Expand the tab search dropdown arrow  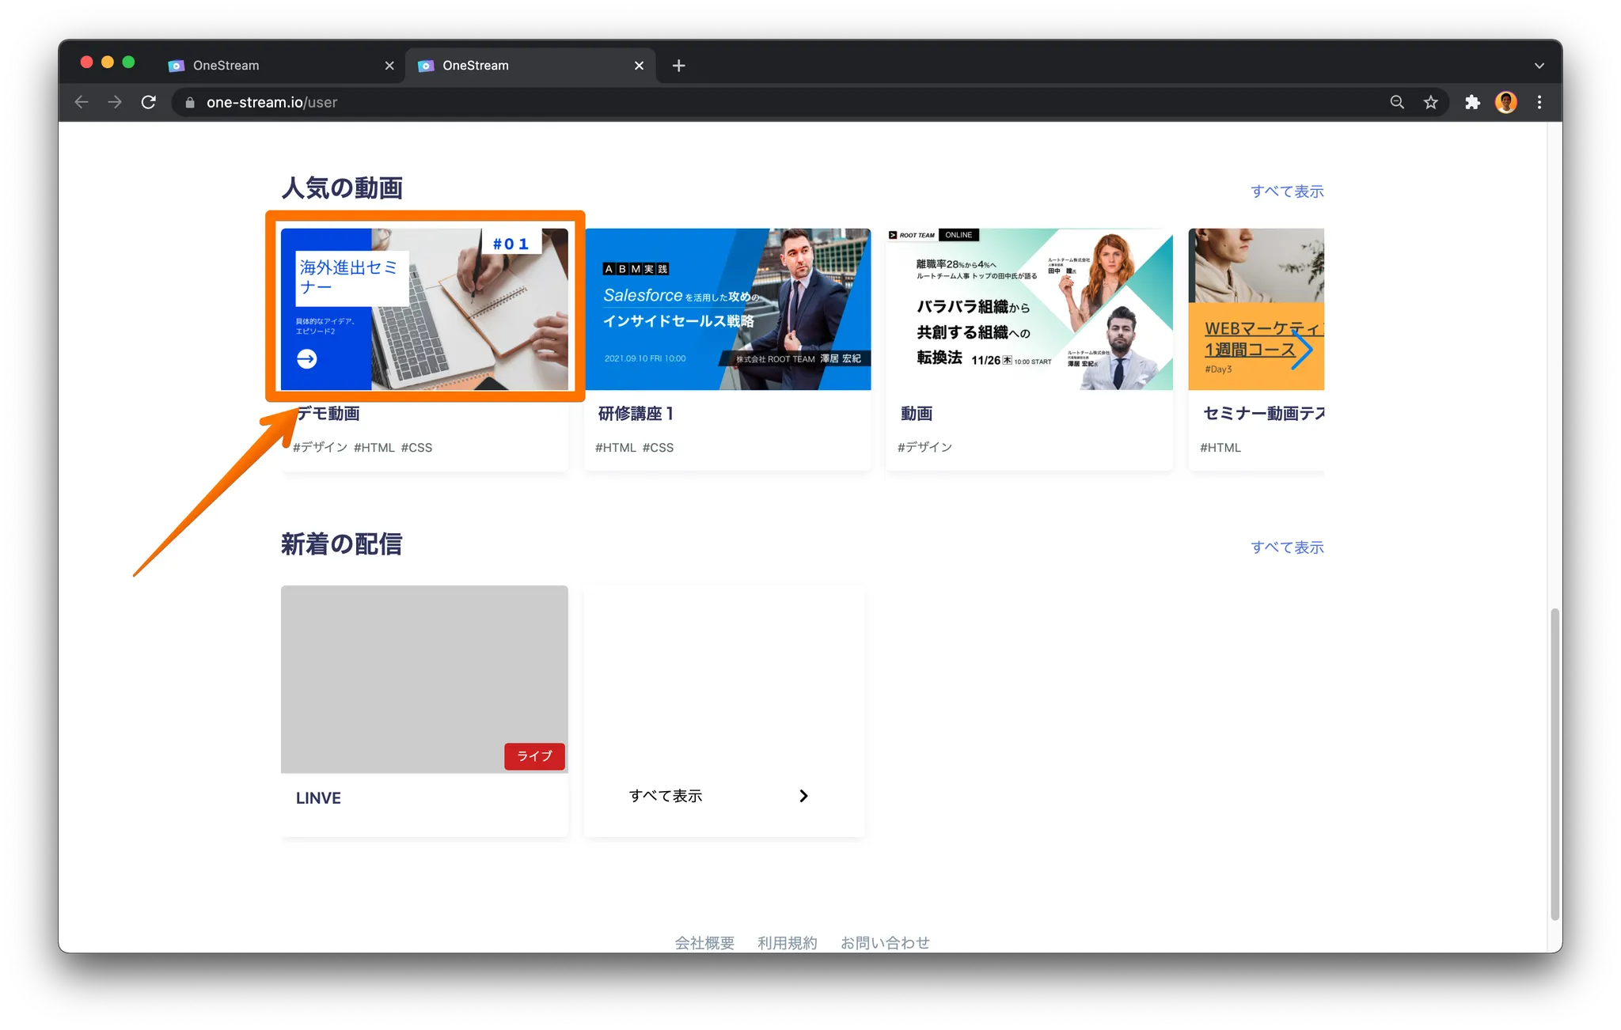1539,66
